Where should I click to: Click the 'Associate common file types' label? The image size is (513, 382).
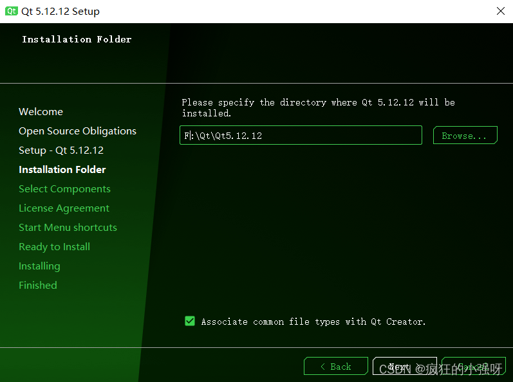pos(313,322)
